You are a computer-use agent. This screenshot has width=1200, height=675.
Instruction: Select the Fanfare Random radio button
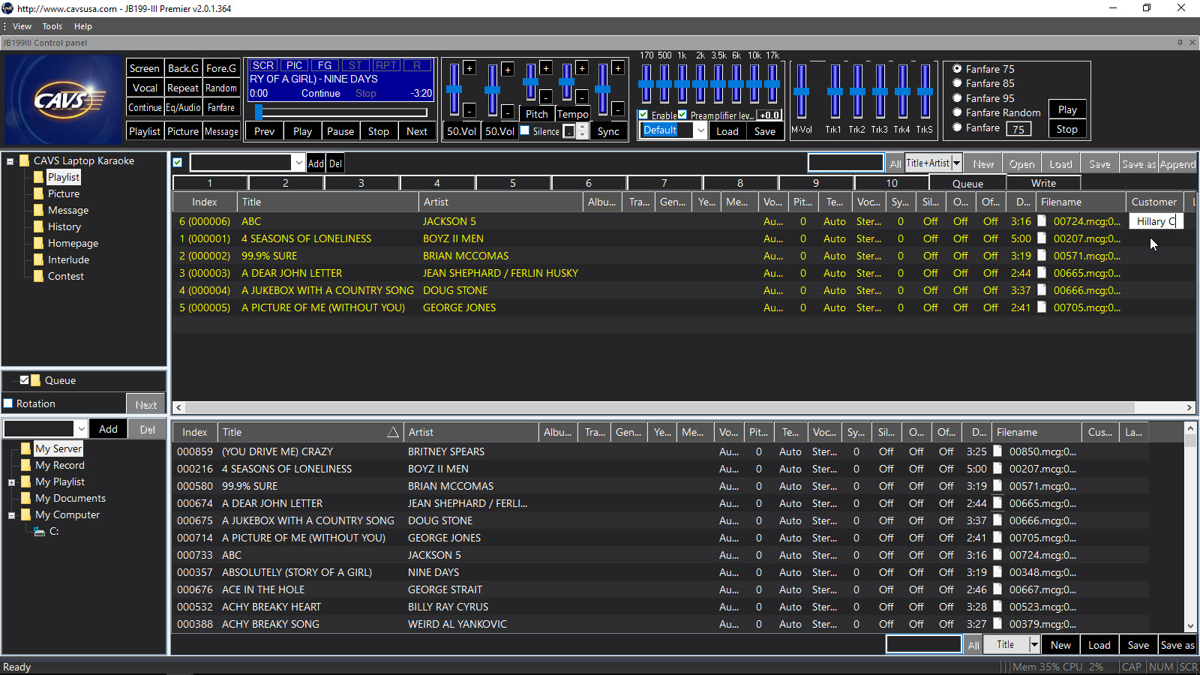click(957, 112)
